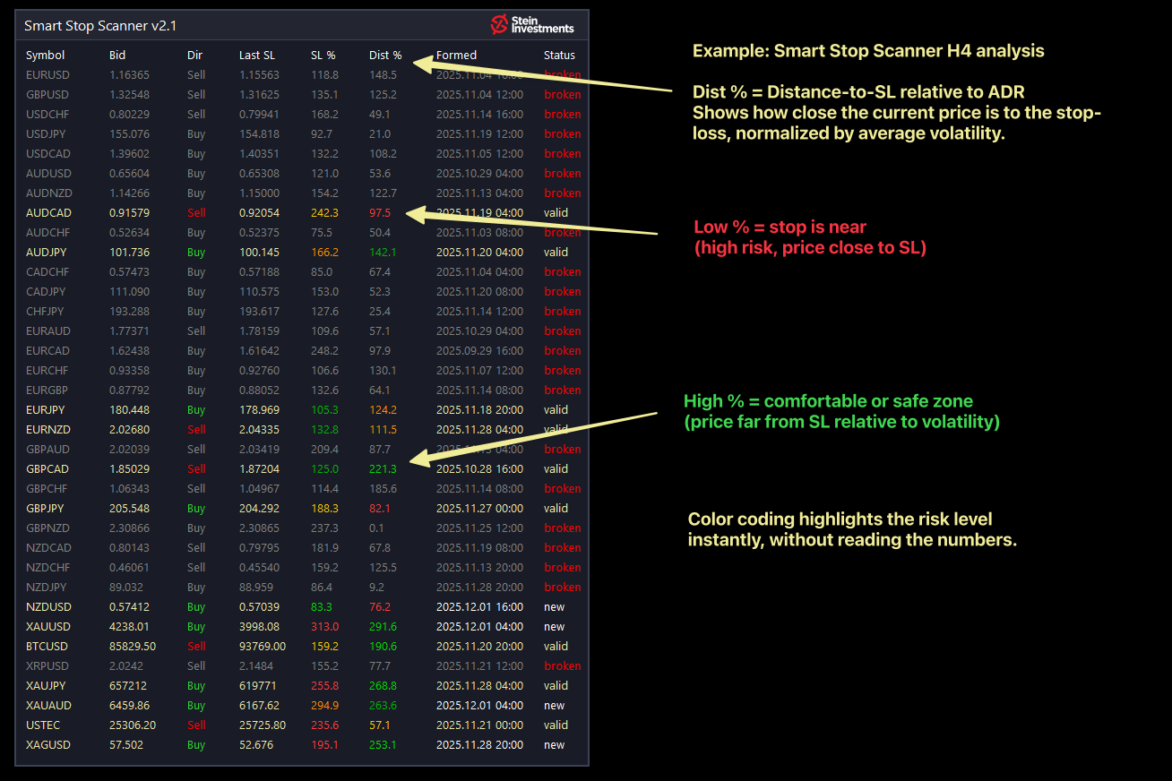
Task: Select the GBPAUD symbol
Action: [x=47, y=450]
